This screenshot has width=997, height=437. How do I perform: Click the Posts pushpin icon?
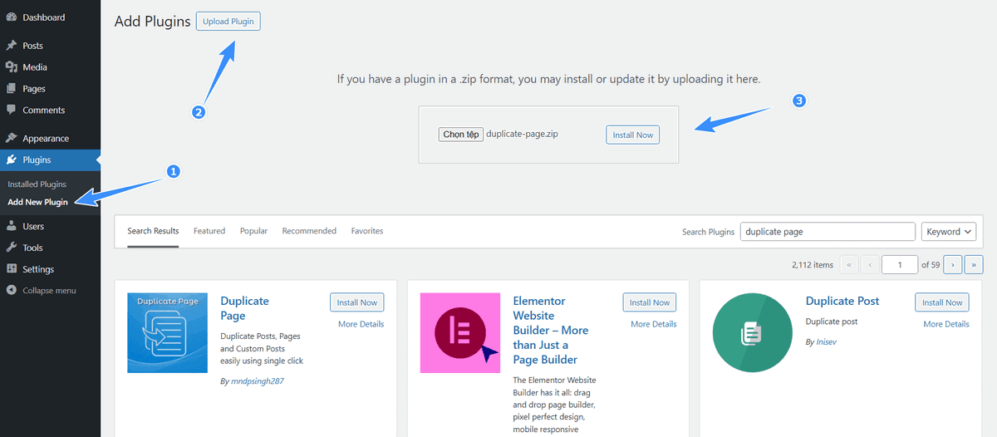coord(11,46)
